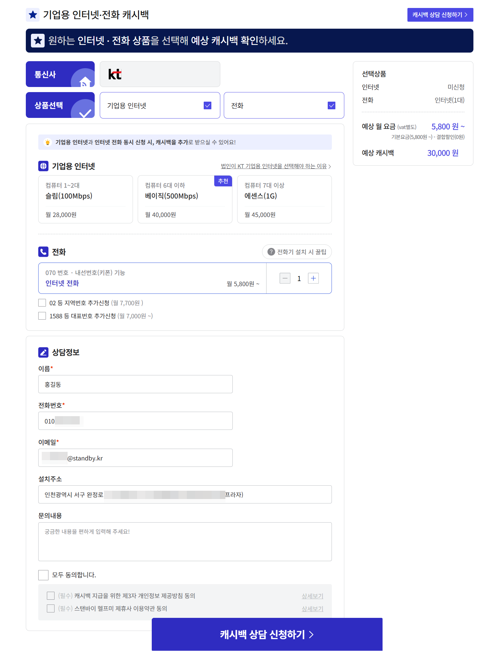Toggle the 전화 product checkbox
The image size is (497, 651).
coord(332,105)
